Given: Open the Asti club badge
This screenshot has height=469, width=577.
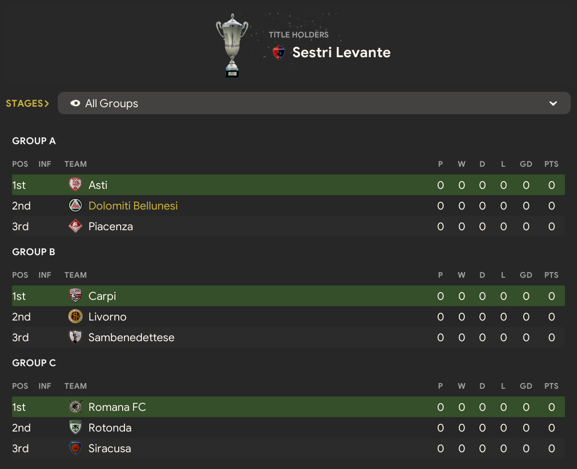Looking at the screenshot, I should point(75,185).
